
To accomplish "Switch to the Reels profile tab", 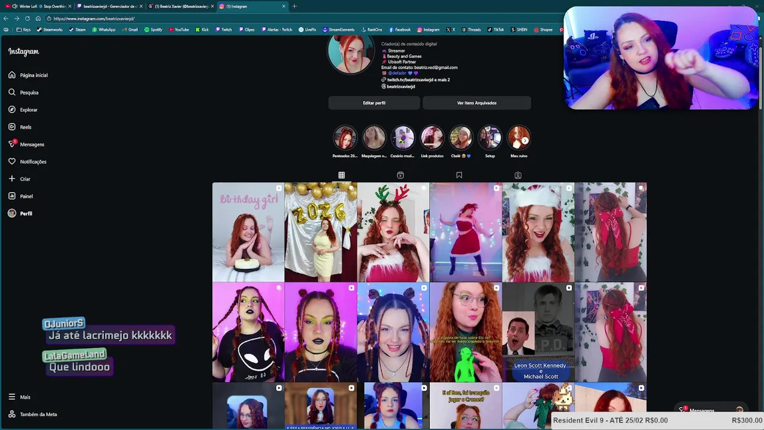I will (x=401, y=175).
